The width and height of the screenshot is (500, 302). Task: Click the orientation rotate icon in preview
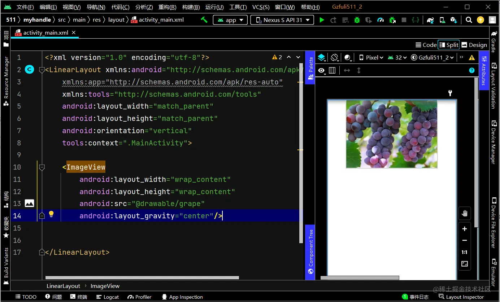click(334, 57)
